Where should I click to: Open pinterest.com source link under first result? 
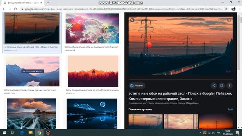click(x=11, y=50)
